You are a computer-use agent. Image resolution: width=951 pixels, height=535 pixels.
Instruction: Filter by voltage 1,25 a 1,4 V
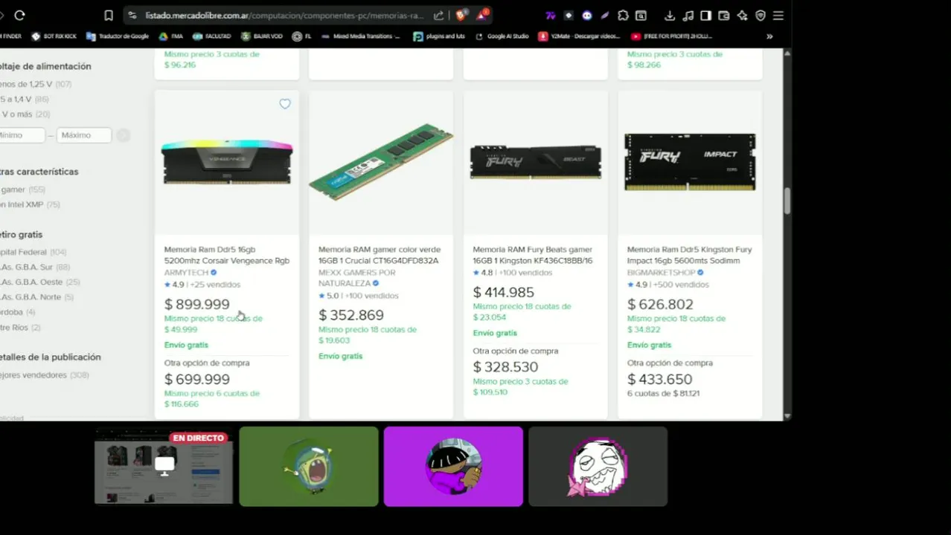(24, 99)
